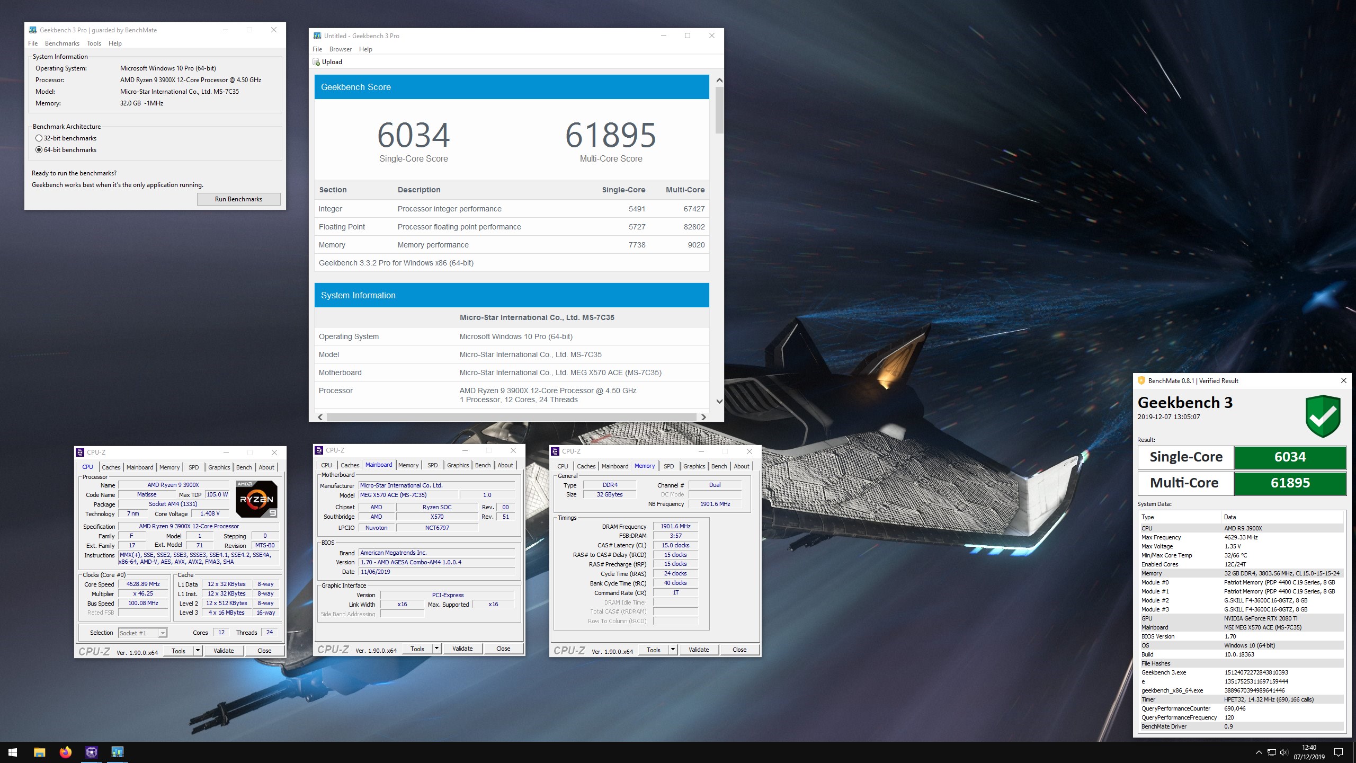Click scroll up arrow in Geekbench results

[719, 81]
